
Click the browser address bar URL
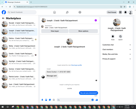tap(32, 7)
